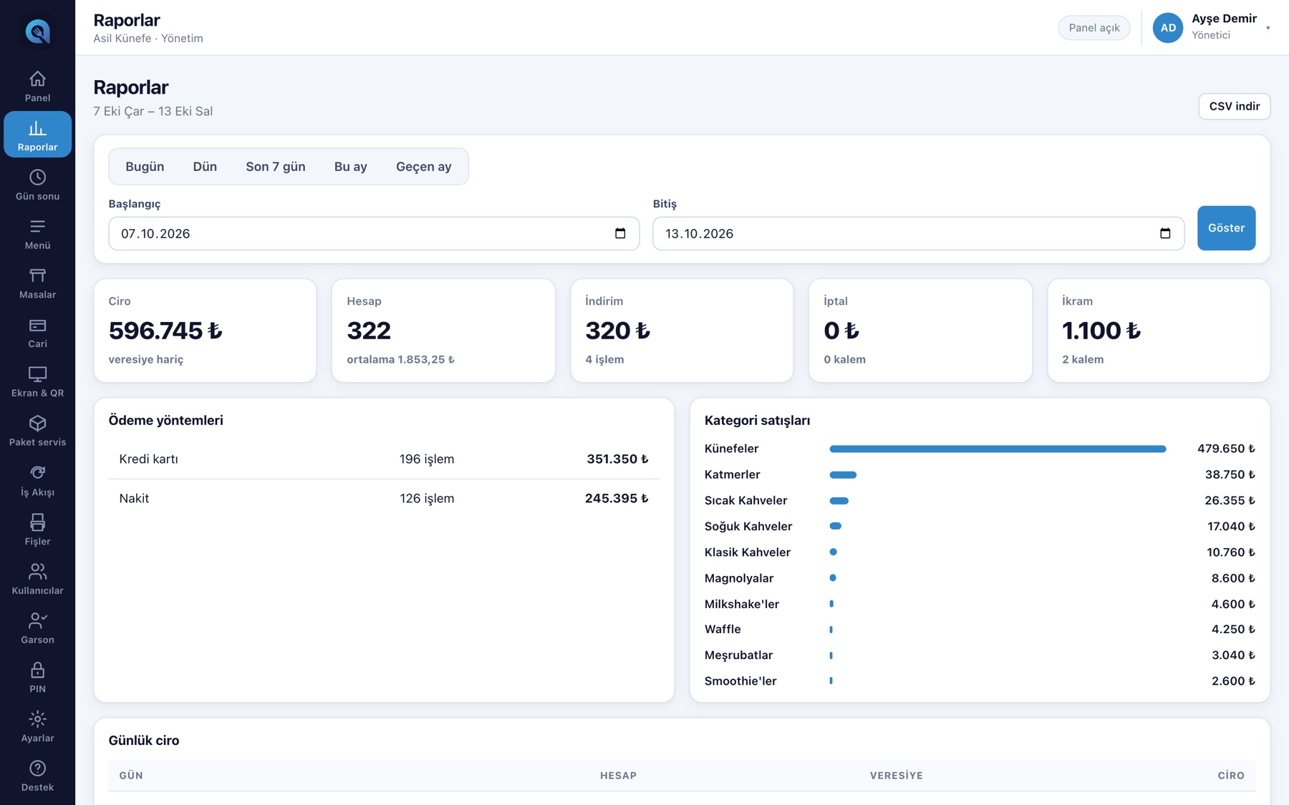Go to the Masalar table icon
Image resolution: width=1289 pixels, height=805 pixels.
[x=37, y=275]
